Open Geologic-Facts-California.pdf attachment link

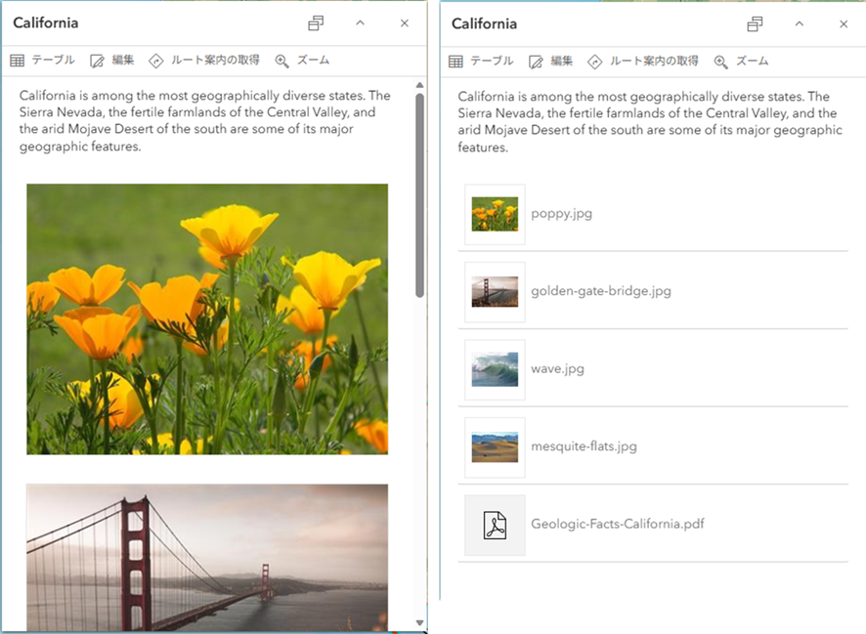tap(618, 524)
